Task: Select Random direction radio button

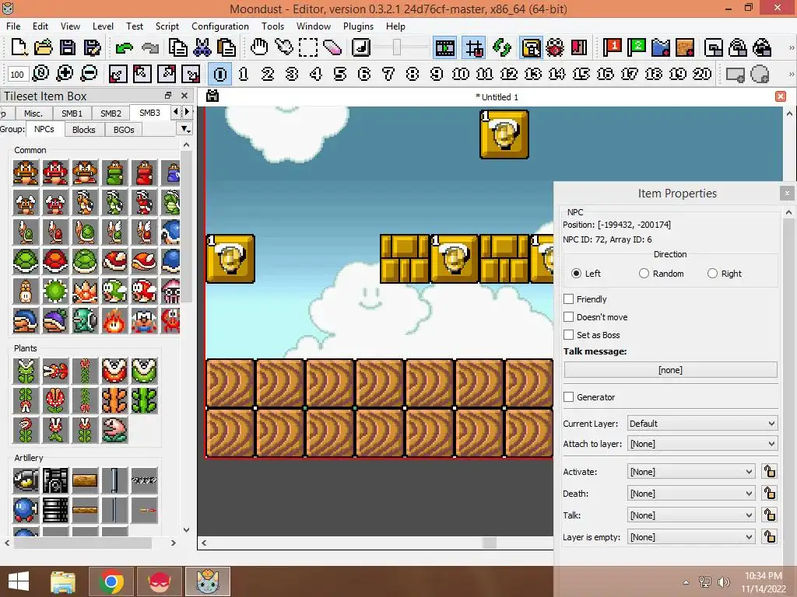Action: click(644, 274)
